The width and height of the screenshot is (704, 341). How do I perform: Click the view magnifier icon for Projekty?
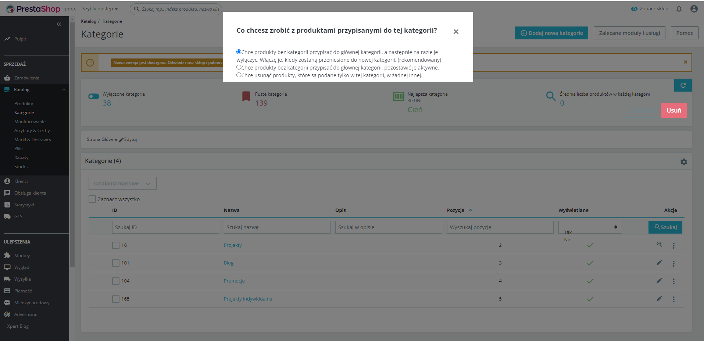[660, 244]
